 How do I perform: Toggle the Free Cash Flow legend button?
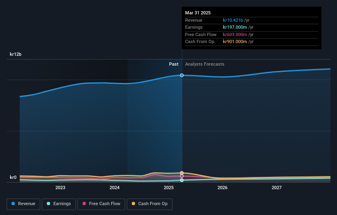101,204
